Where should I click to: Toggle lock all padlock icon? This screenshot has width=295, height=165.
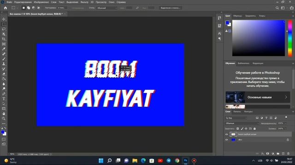point(254,129)
